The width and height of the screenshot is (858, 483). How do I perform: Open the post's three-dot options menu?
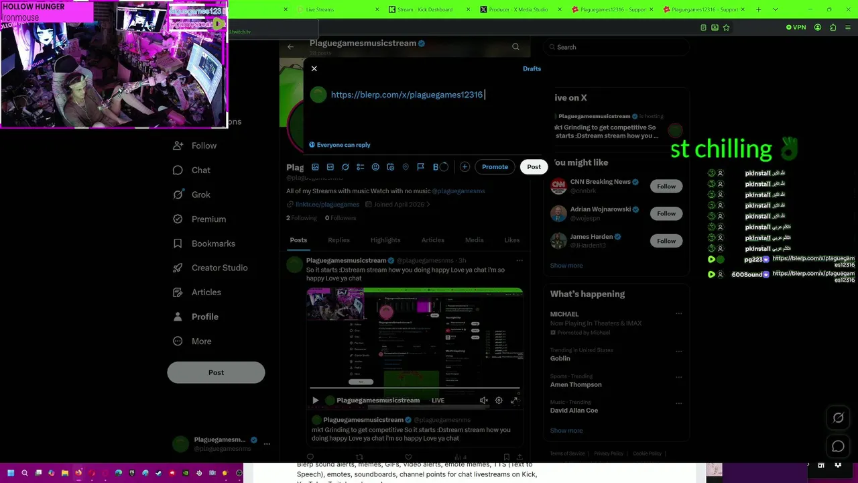click(x=519, y=260)
